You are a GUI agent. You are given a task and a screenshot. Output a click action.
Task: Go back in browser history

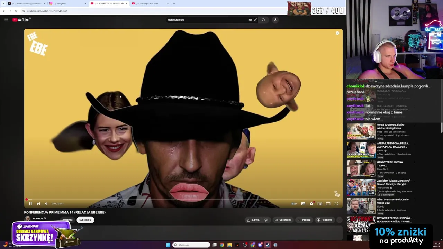(4, 11)
